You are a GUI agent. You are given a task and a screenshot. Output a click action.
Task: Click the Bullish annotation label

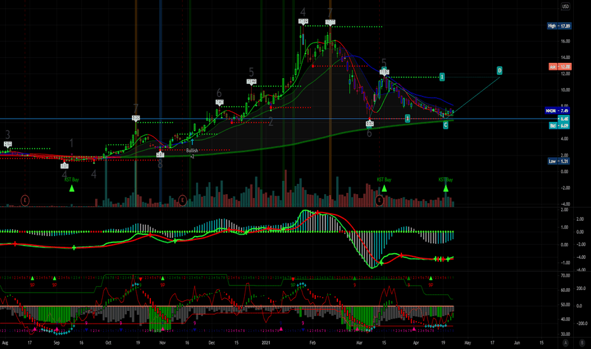(x=192, y=150)
